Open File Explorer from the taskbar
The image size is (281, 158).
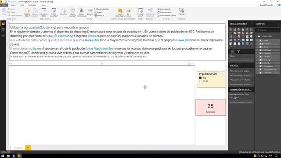point(8,156)
